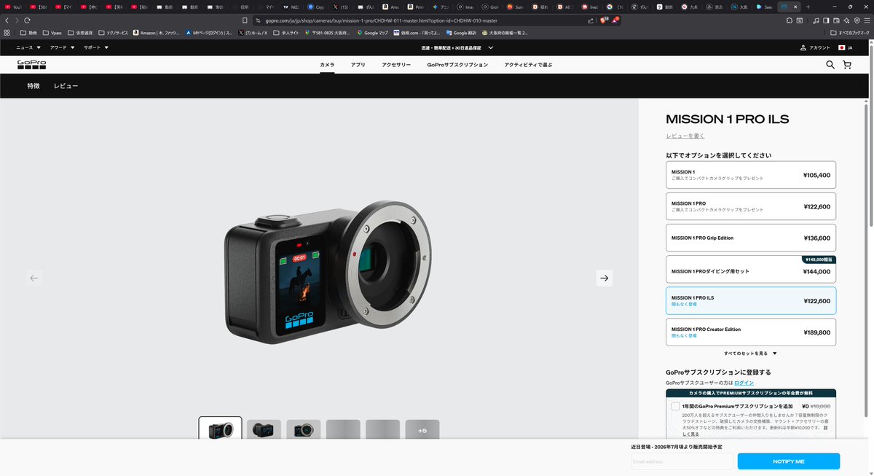Go back with the browser back arrow
The width and height of the screenshot is (874, 476).
coord(7,20)
